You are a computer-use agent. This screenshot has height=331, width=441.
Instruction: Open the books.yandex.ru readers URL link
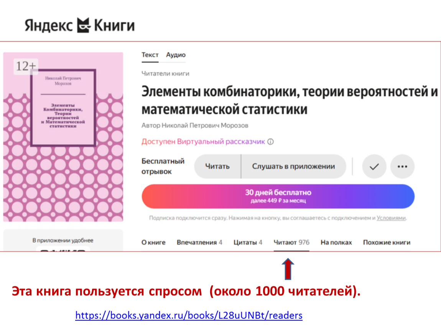coord(189,315)
